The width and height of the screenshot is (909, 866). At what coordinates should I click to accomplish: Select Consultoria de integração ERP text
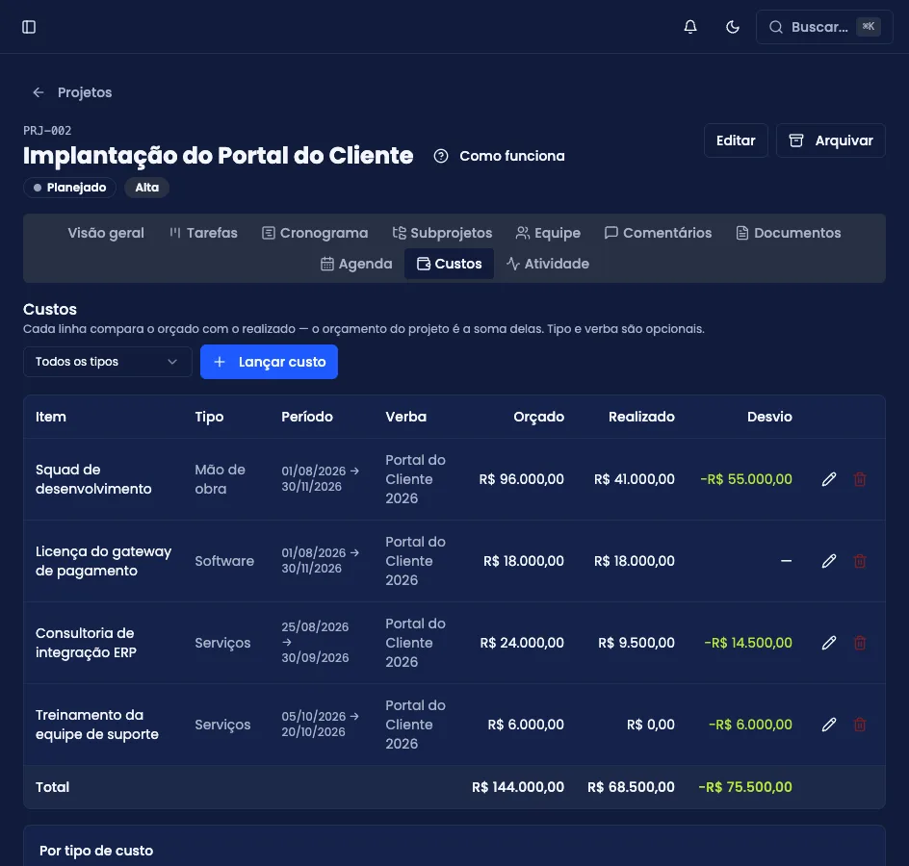coord(86,643)
